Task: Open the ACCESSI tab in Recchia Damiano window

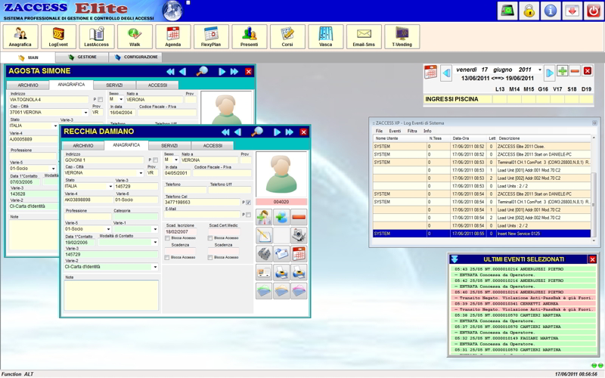Action: click(213, 146)
